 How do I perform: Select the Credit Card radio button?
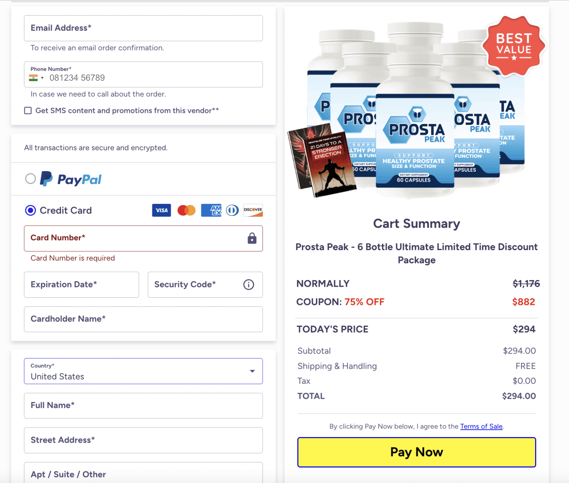[x=30, y=210]
